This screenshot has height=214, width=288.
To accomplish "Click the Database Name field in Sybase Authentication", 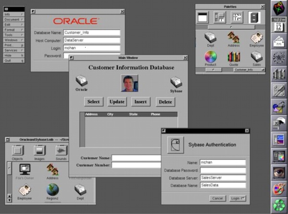I will tap(223, 185).
